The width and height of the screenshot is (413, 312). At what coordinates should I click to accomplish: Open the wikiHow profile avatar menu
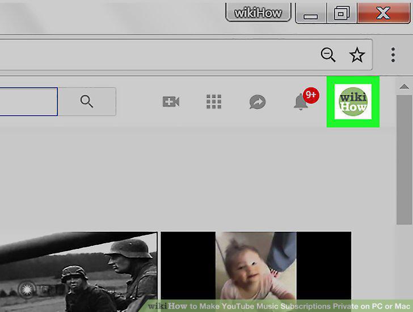point(353,102)
